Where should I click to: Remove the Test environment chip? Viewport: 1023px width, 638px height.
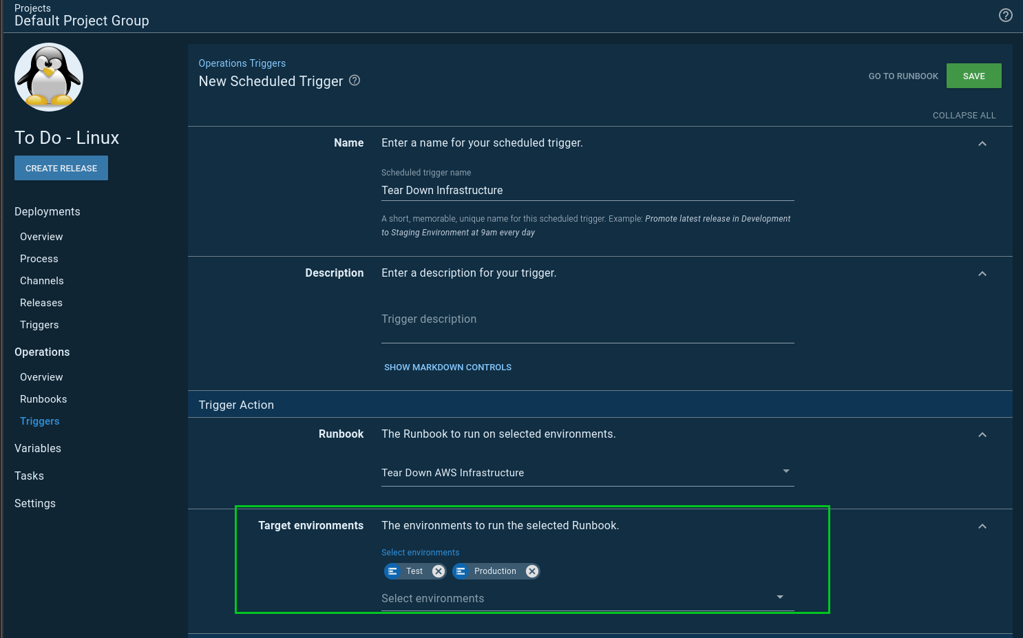[x=438, y=571]
